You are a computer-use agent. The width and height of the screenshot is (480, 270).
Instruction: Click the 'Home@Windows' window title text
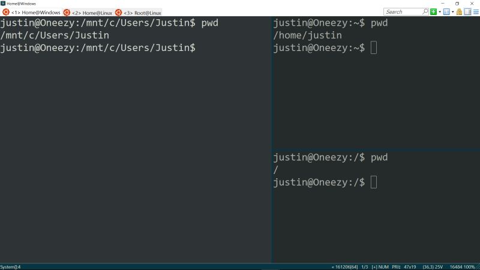(x=21, y=4)
